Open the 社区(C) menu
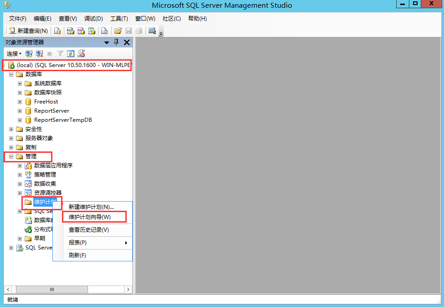 [x=171, y=19]
